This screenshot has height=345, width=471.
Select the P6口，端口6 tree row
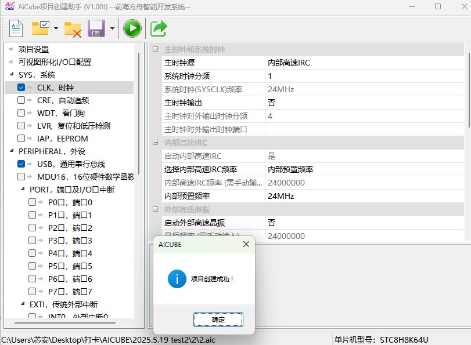coord(70,279)
